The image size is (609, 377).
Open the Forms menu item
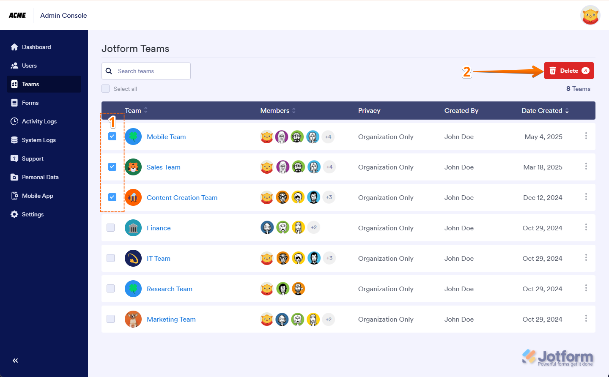tap(44, 103)
